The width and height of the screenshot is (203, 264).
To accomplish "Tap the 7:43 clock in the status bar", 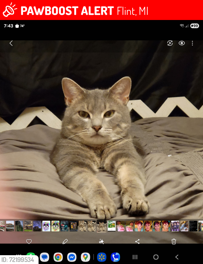I will [8, 26].
